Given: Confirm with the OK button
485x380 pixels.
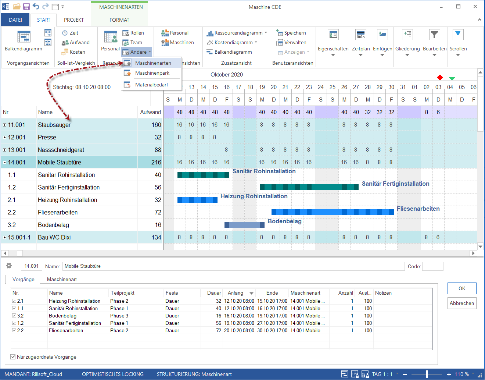Looking at the screenshot, I should [462, 288].
